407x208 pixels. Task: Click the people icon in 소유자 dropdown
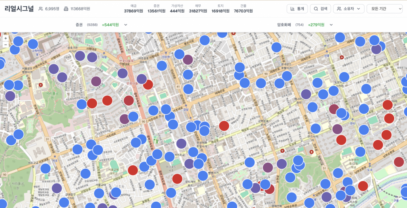pos(339,9)
